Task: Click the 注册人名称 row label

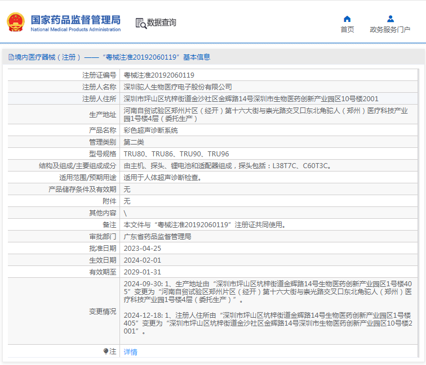Action: point(99,87)
